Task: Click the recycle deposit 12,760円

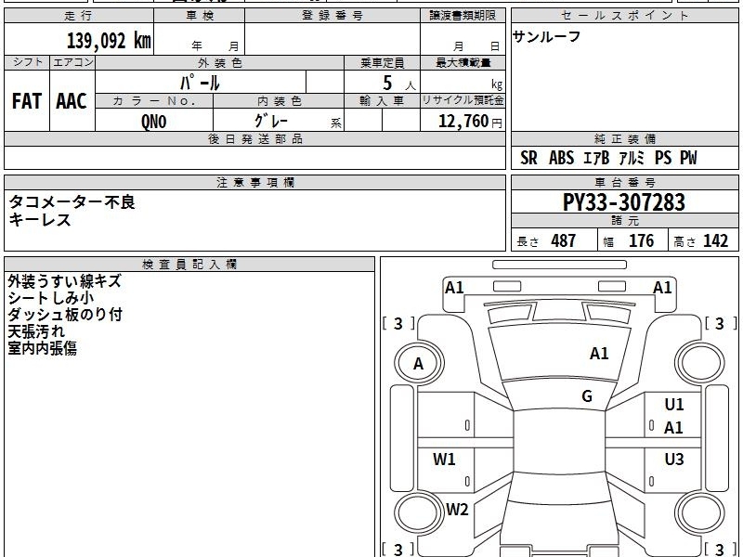Action: tap(470, 122)
